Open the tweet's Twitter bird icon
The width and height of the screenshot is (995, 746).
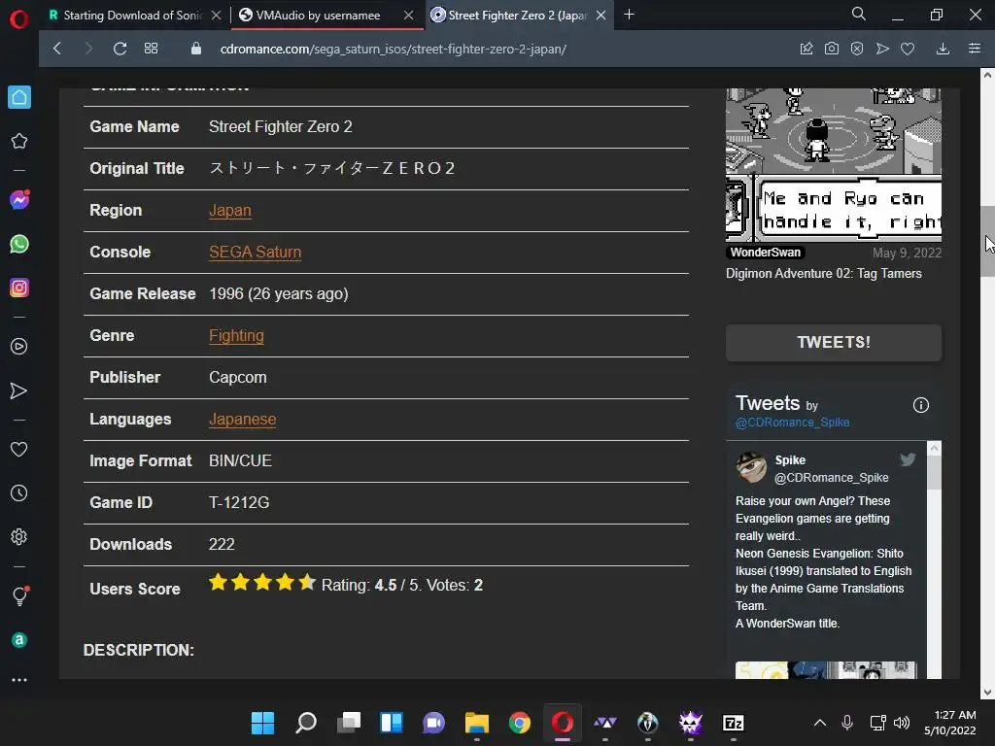[909, 459]
